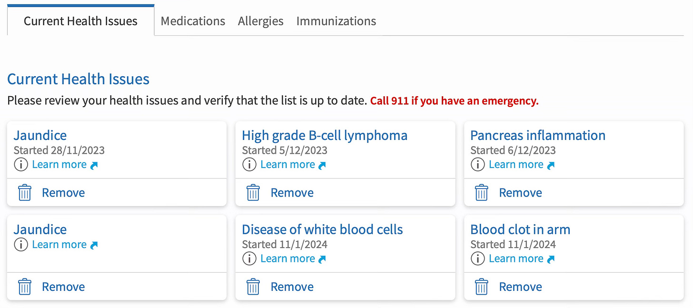The width and height of the screenshot is (693, 308).
Task: Click info icon for Disease of white blood cells
Action: click(249, 259)
